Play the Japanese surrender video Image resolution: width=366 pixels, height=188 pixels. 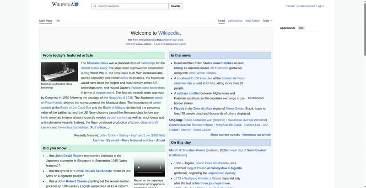click(x=139, y=167)
